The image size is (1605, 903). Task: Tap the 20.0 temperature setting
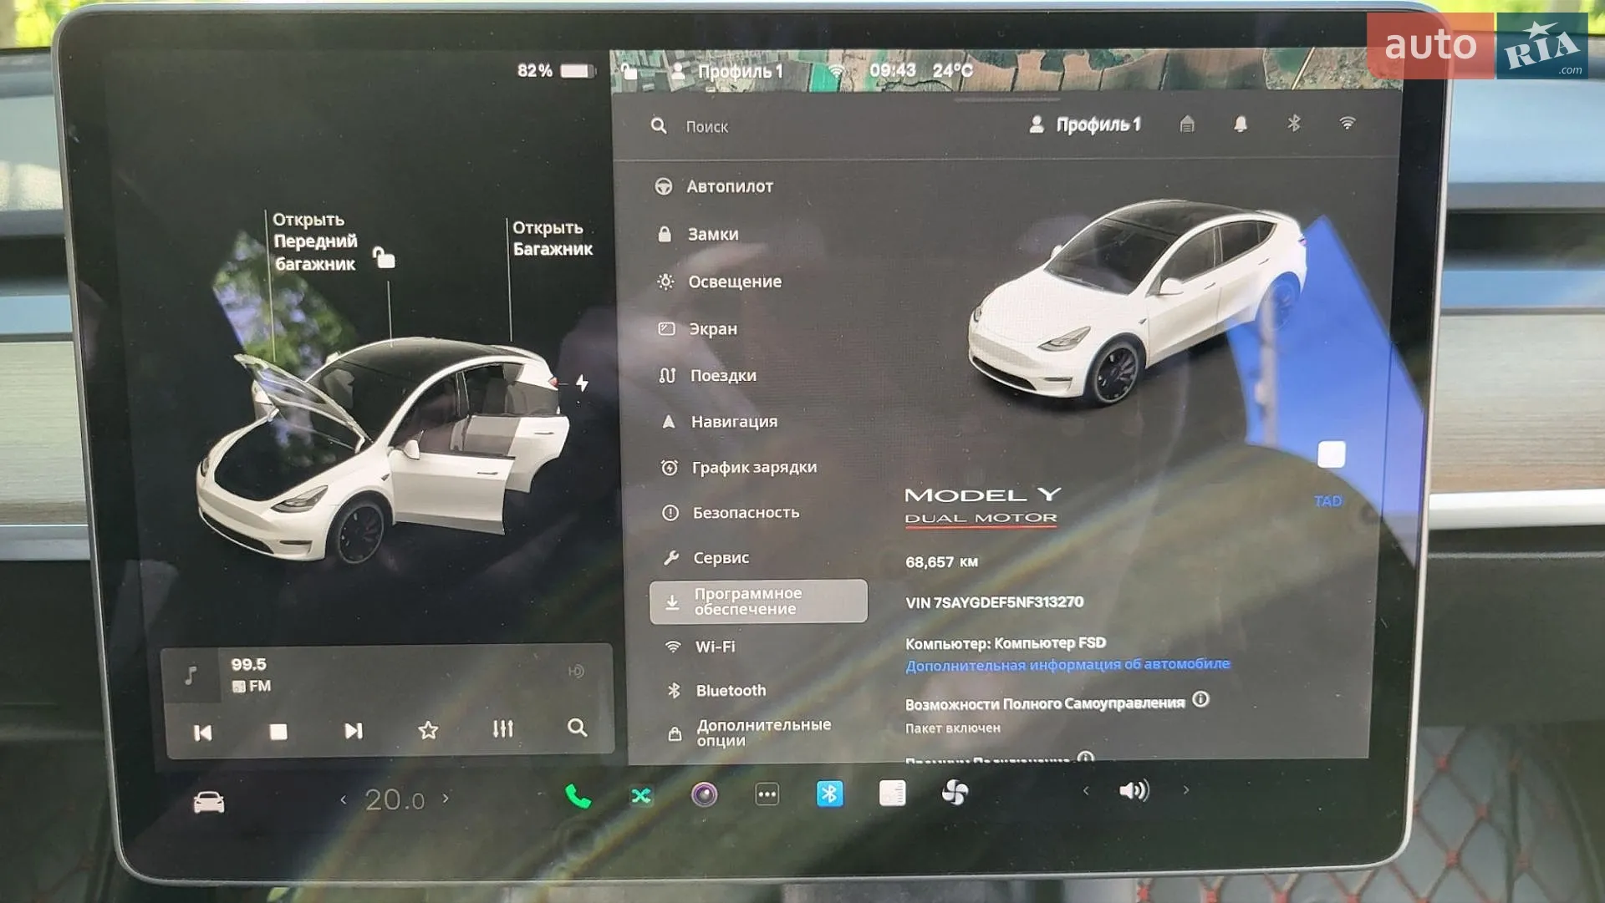(395, 799)
